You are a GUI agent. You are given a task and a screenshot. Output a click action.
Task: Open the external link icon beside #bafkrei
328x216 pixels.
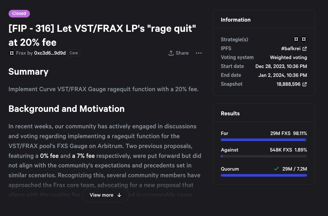click(304, 49)
